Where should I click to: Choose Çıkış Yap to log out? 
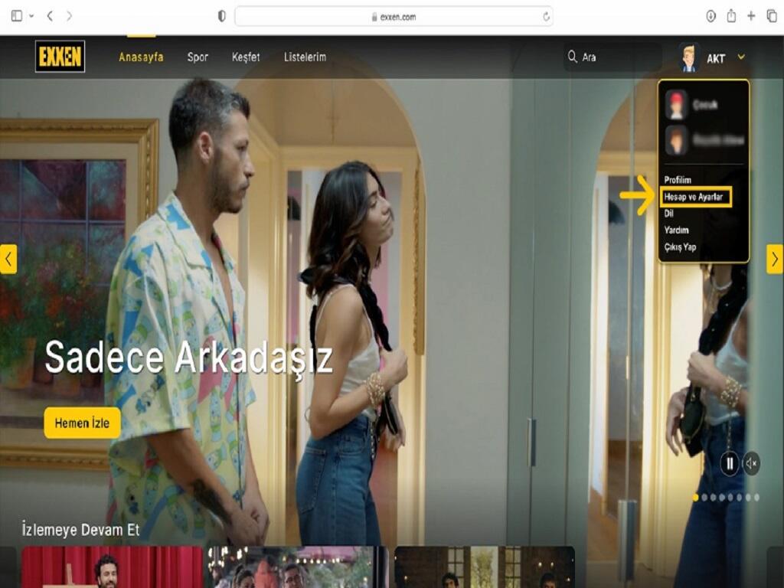(x=680, y=247)
